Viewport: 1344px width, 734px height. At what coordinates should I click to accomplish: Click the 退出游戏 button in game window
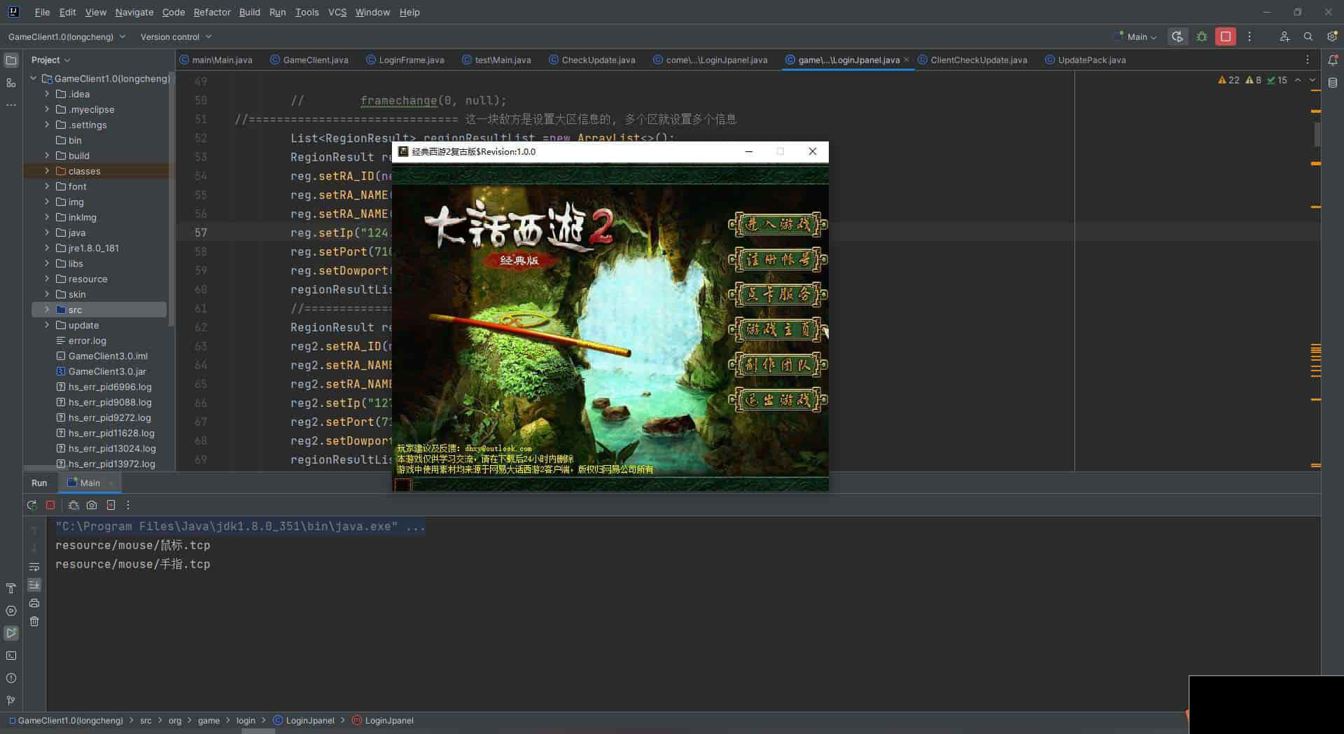[778, 400]
